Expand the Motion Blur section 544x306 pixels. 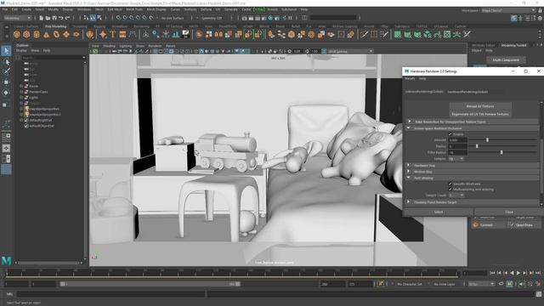coord(408,172)
